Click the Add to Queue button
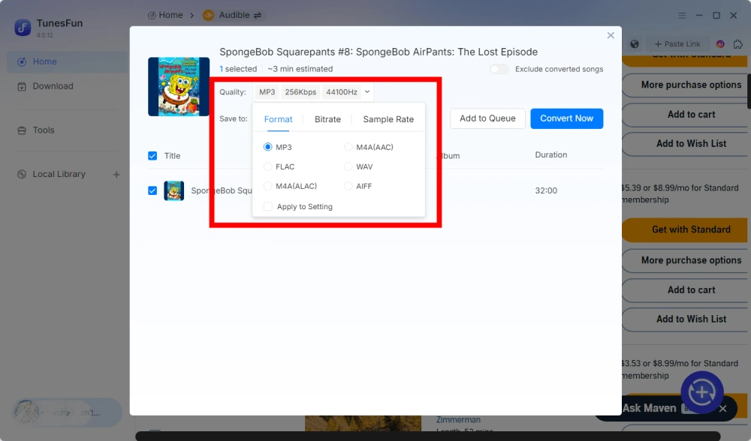 point(487,118)
